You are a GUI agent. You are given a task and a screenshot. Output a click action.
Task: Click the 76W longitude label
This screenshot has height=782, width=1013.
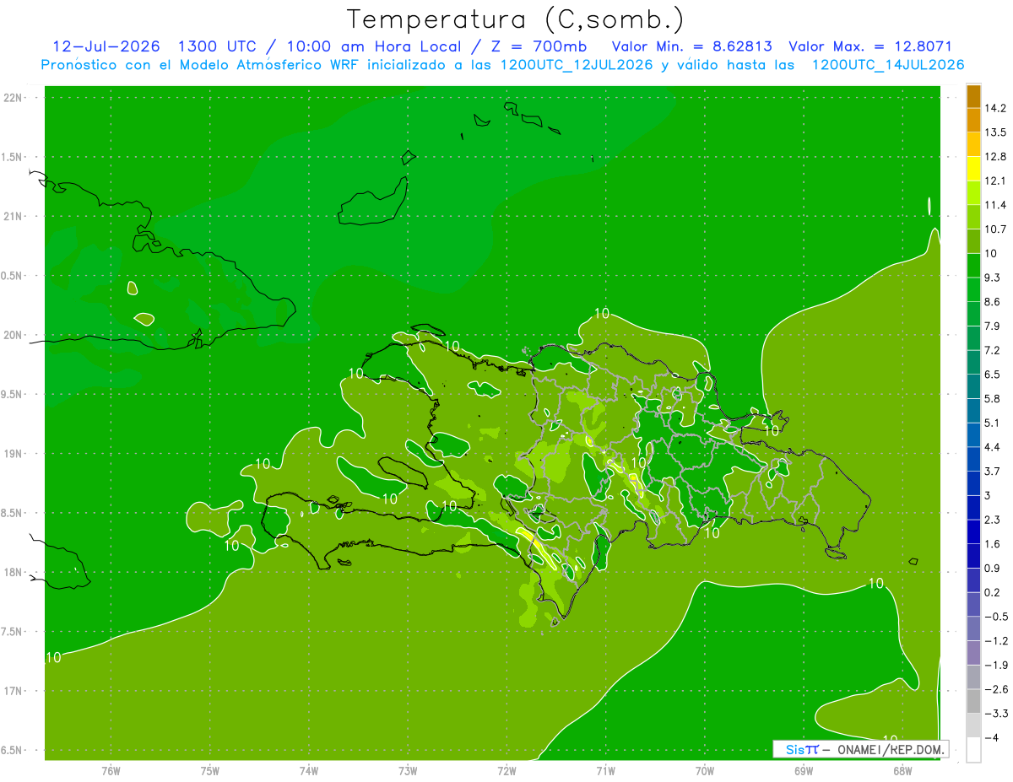pos(111,771)
